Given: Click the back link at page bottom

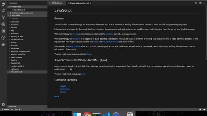Looking at the screenshot, I should tap(57, 97).
